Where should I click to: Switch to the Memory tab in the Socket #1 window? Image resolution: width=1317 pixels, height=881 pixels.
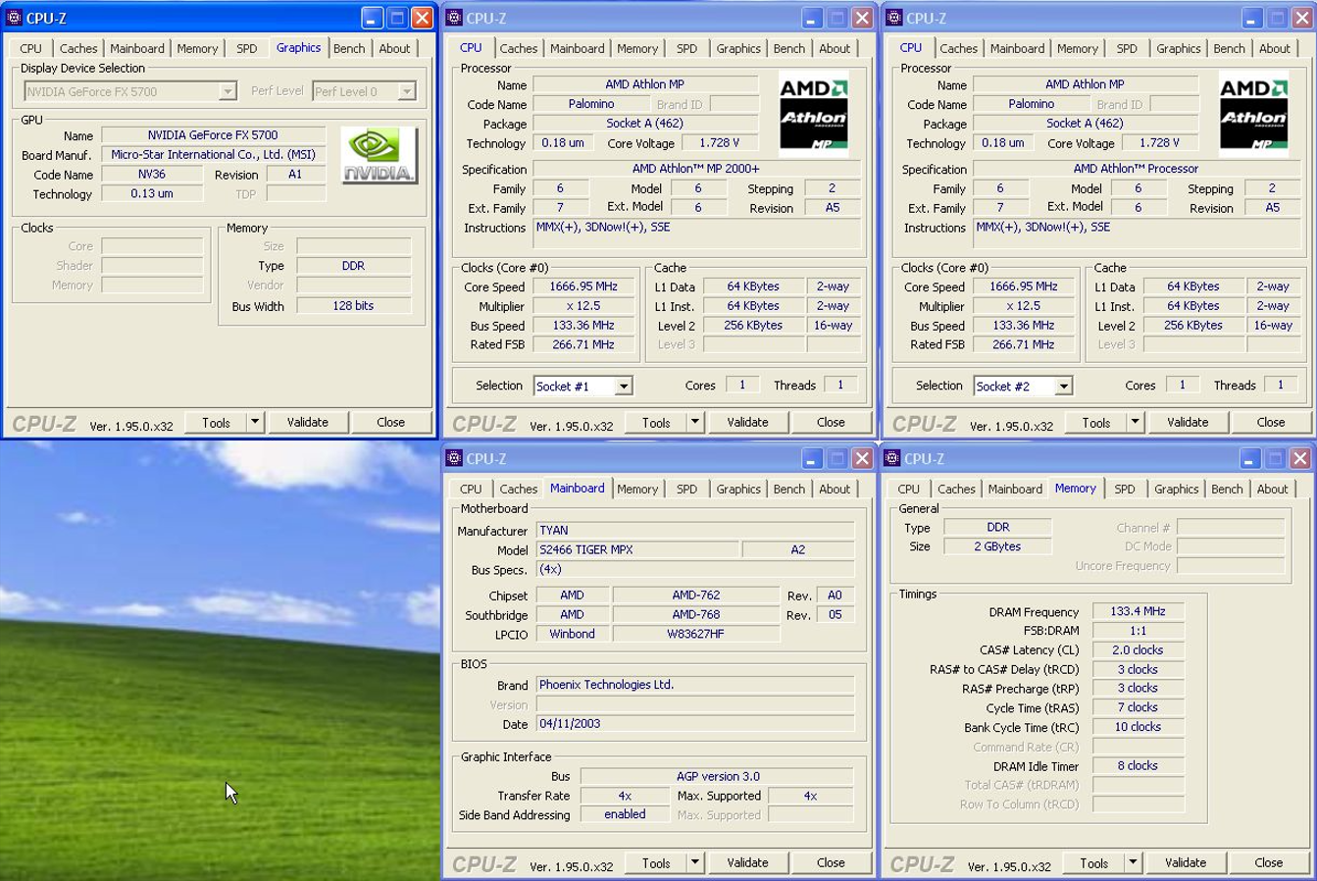637,48
